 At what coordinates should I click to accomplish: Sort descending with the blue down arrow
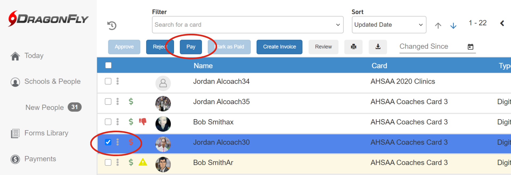(453, 25)
